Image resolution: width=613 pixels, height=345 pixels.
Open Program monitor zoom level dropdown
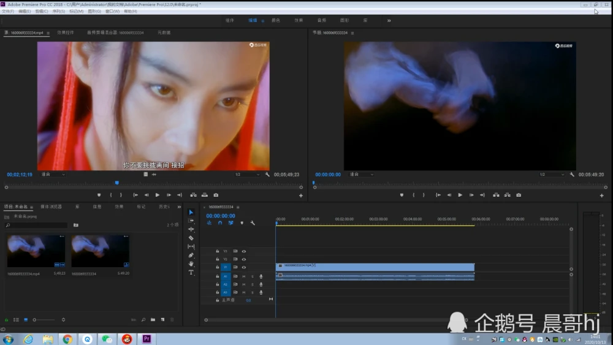361,175
